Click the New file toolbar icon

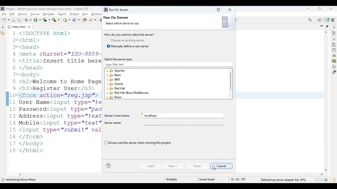tap(4, 20)
